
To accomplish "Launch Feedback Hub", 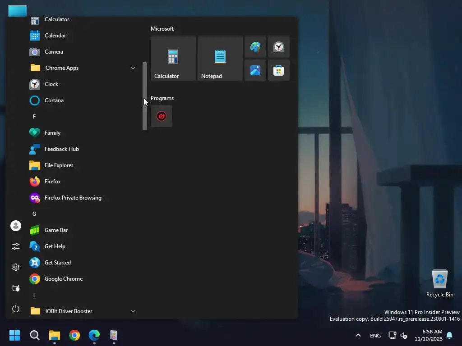I will [x=83, y=149].
